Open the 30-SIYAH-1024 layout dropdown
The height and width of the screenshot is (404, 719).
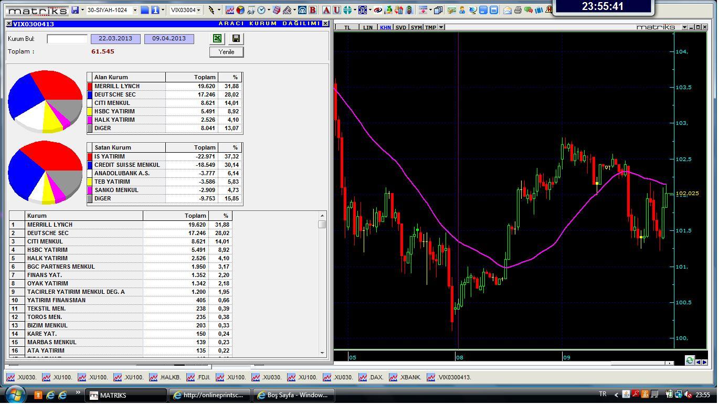click(x=134, y=10)
